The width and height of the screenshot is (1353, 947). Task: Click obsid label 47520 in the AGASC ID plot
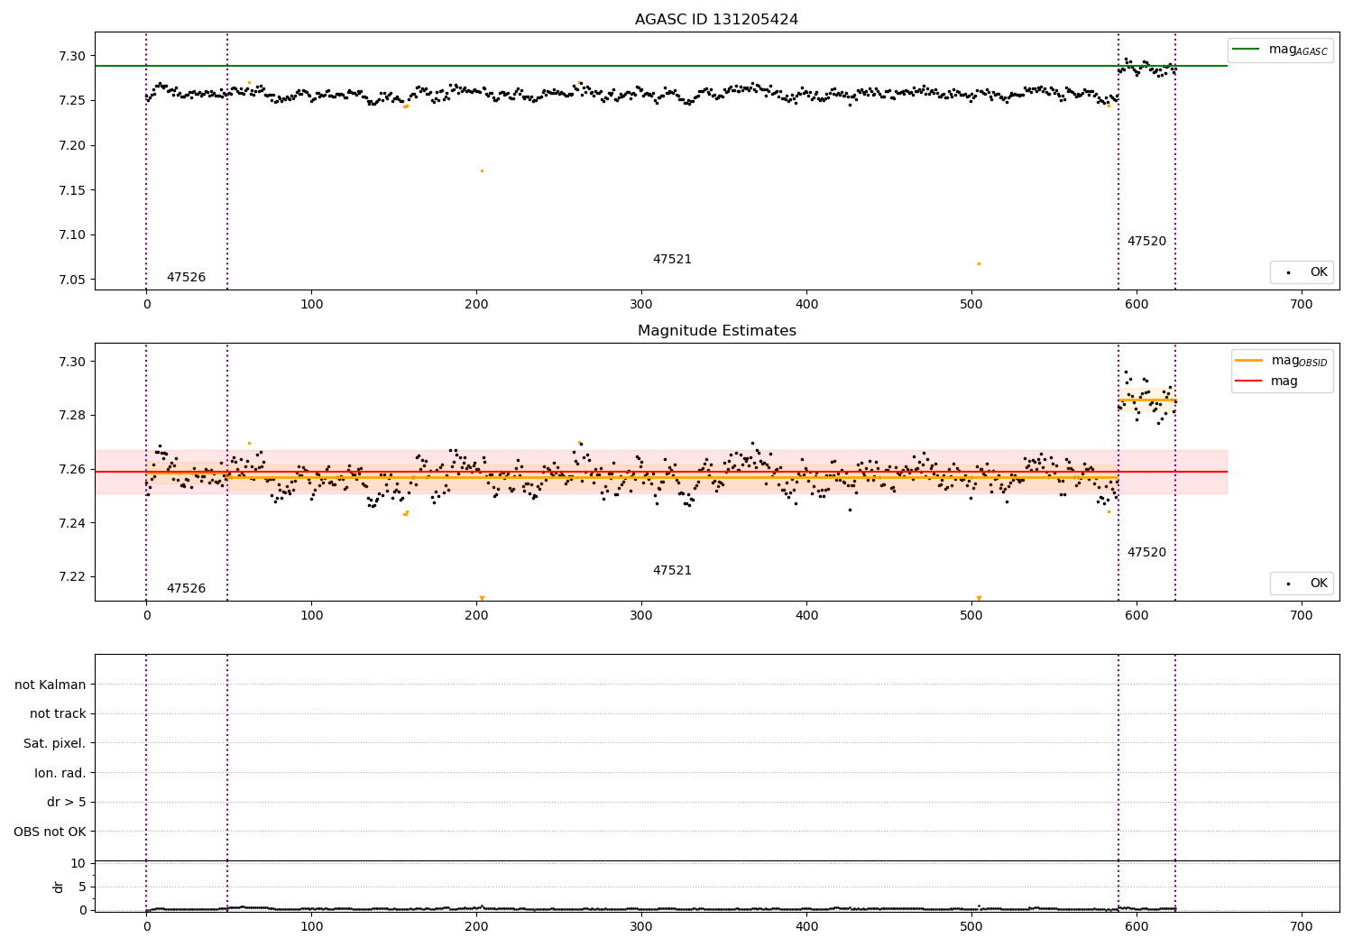1146,242
